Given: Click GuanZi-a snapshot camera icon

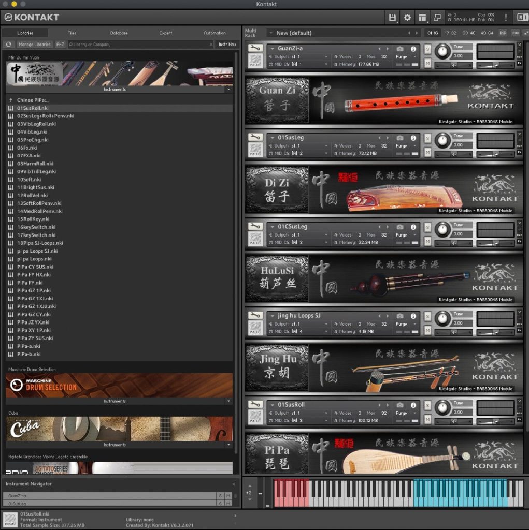Looking at the screenshot, I should [x=399, y=49].
